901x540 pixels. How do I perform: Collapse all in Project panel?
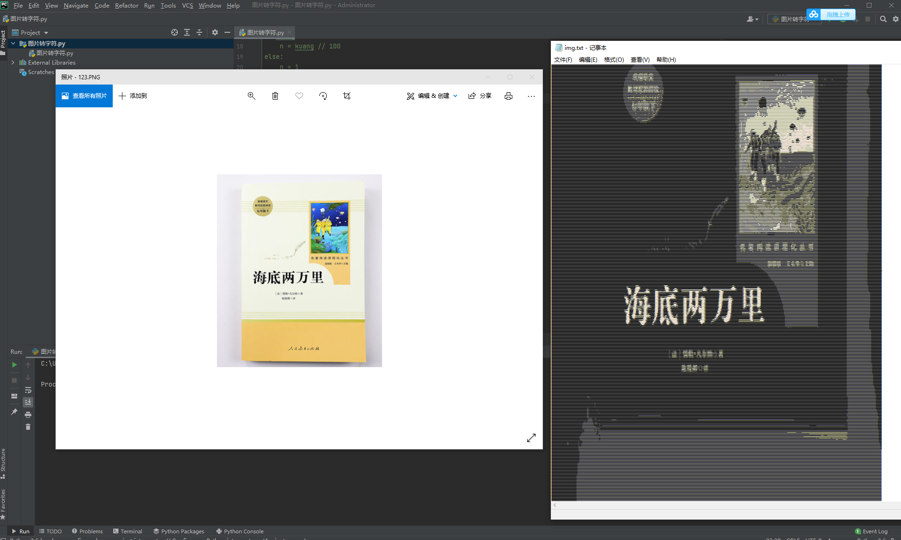199,32
